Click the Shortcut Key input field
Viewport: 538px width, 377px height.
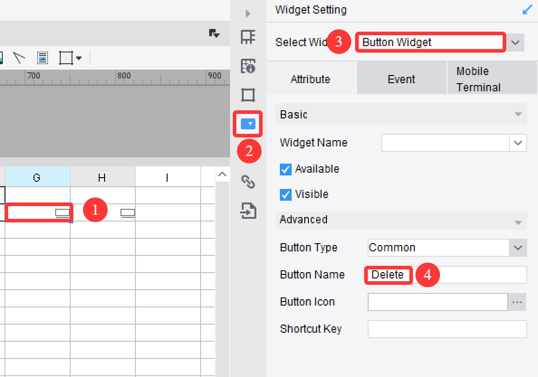(x=447, y=329)
